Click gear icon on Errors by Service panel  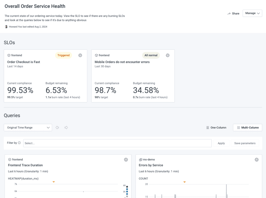[x=257, y=160]
